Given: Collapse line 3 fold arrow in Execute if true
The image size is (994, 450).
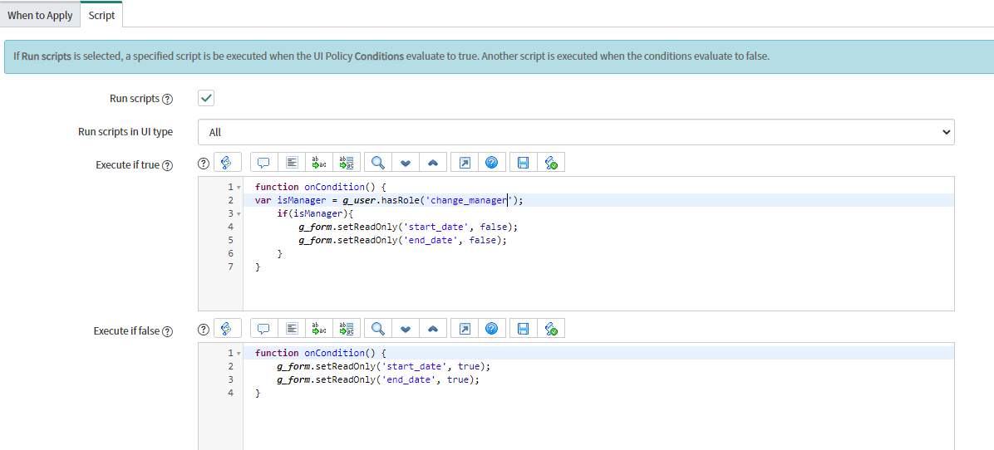Looking at the screenshot, I should pyautogui.click(x=239, y=214).
